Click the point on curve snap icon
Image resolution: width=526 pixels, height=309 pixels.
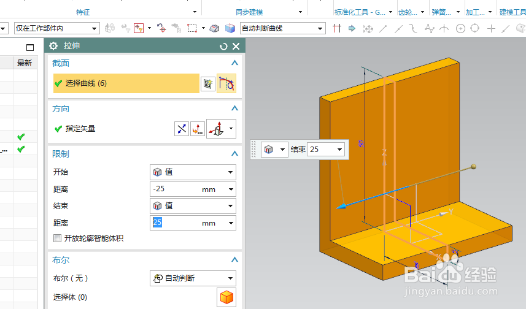[506, 29]
